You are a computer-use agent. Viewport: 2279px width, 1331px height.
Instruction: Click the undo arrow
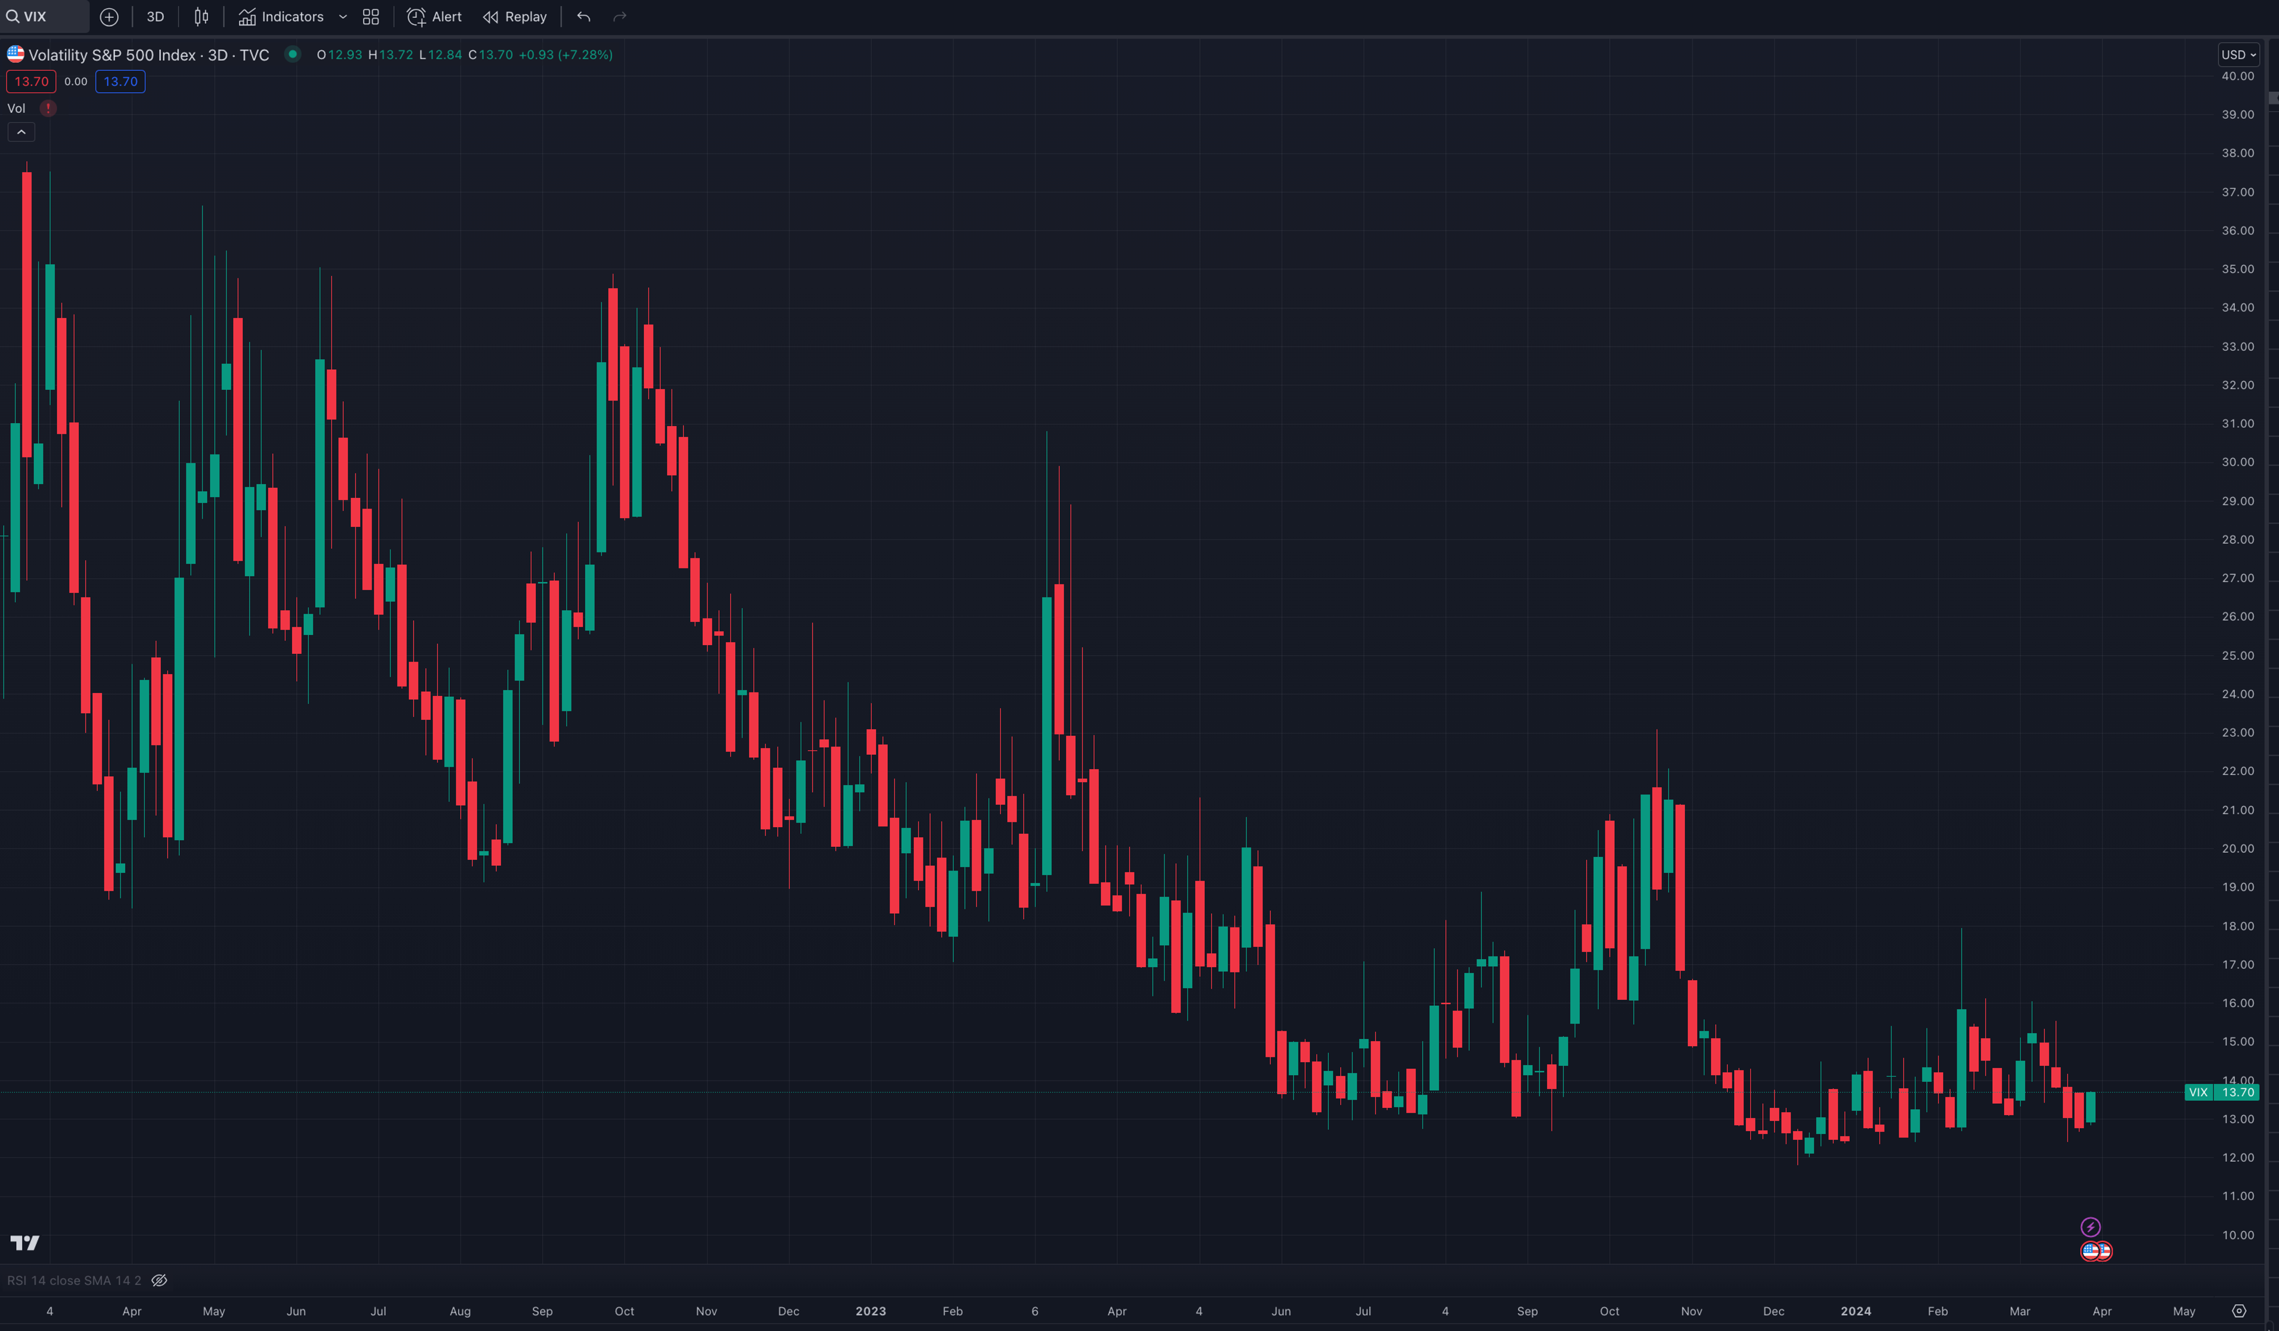(x=583, y=17)
